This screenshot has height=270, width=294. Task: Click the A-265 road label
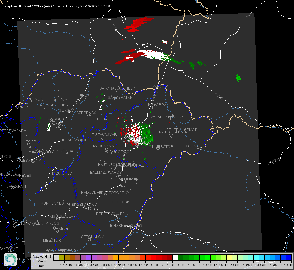pos(218,96)
